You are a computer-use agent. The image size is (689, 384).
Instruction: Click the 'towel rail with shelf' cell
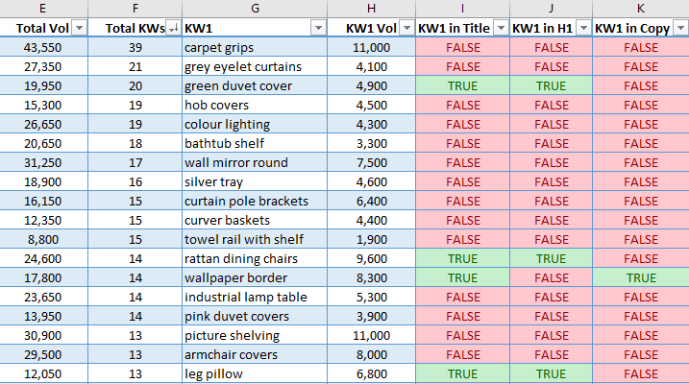(x=244, y=239)
